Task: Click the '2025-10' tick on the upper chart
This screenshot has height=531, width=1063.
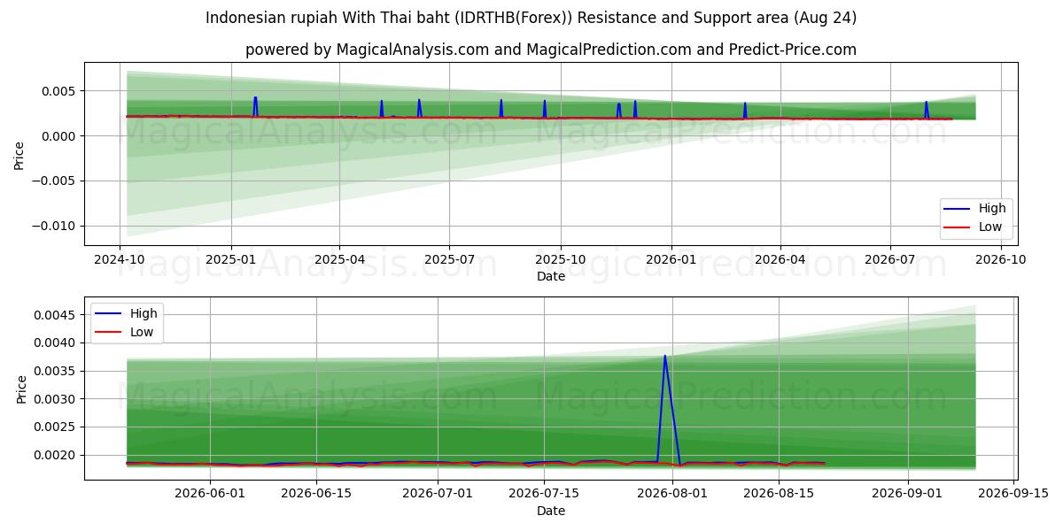Action: [x=560, y=259]
